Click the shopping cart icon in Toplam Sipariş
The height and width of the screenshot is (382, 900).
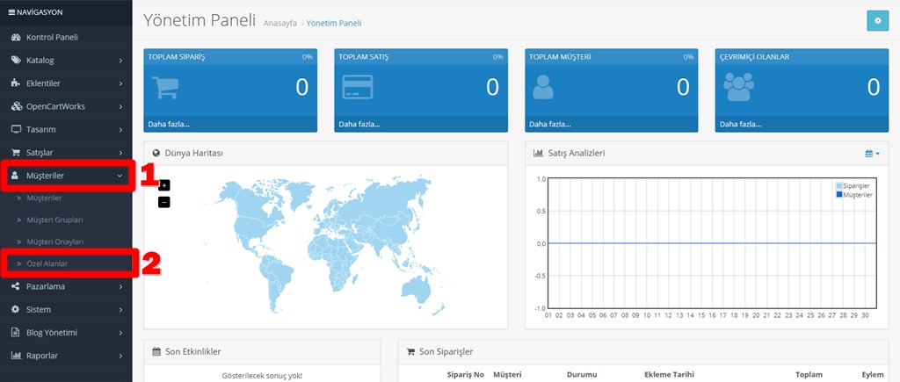pyautogui.click(x=165, y=88)
